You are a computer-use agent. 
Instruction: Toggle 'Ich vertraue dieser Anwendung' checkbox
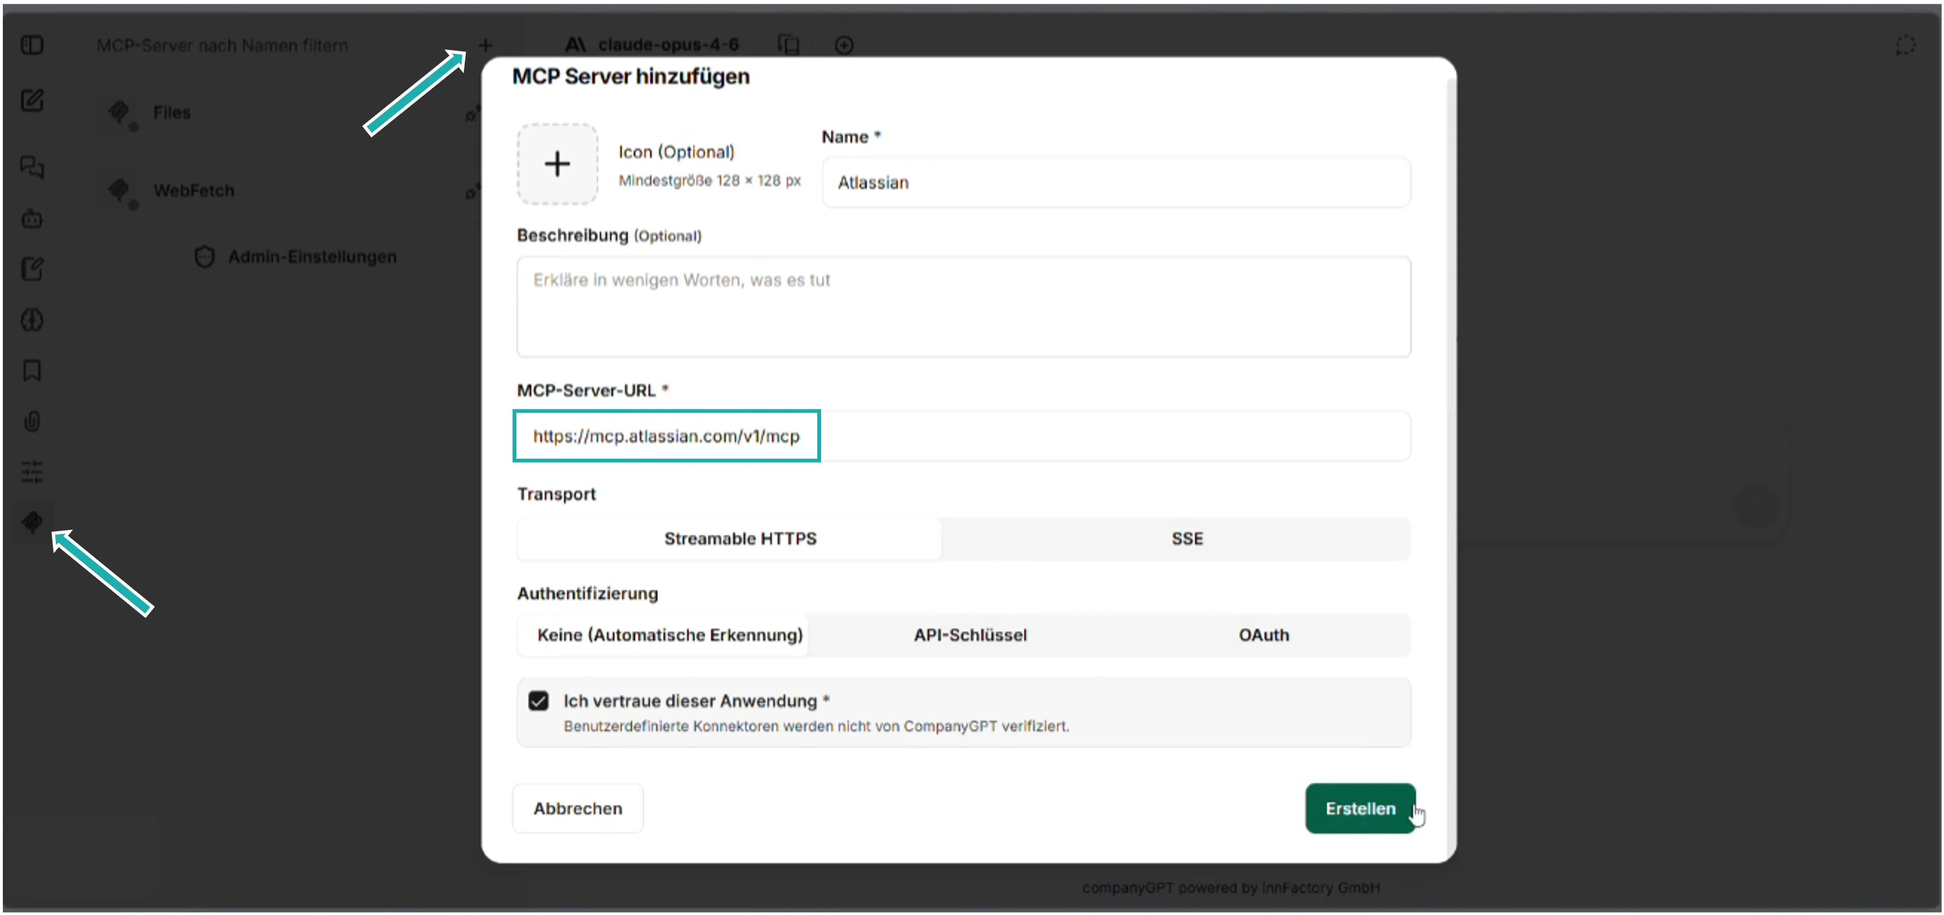[x=539, y=701]
